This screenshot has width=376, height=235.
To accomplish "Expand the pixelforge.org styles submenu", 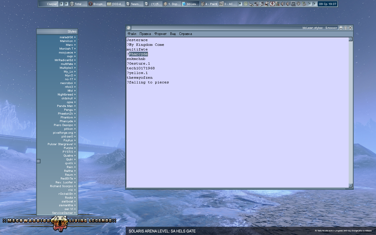I will click(57, 133).
